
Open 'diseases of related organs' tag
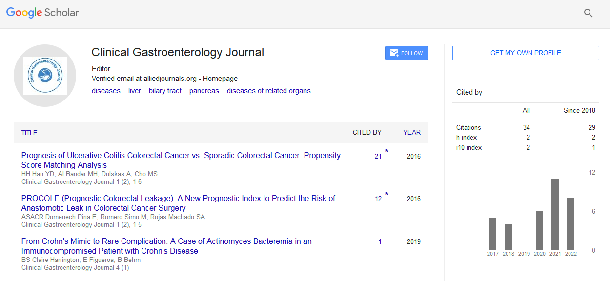pos(273,91)
